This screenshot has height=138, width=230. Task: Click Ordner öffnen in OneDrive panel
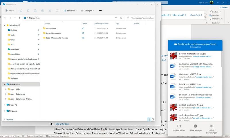coord(179,128)
